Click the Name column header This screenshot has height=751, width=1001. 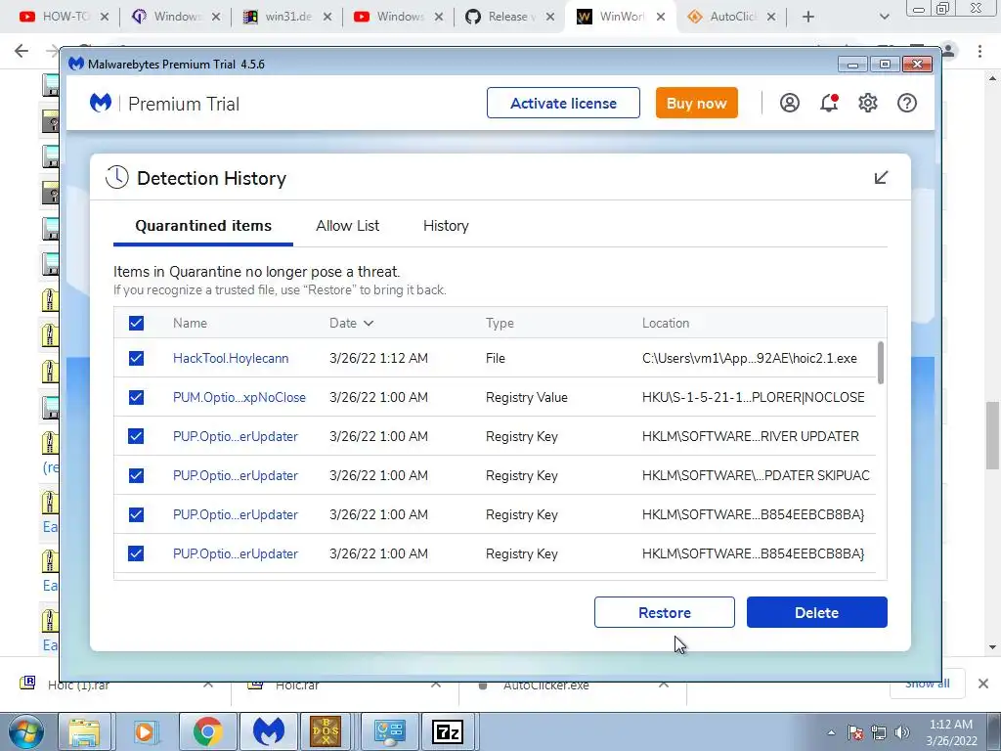190,323
